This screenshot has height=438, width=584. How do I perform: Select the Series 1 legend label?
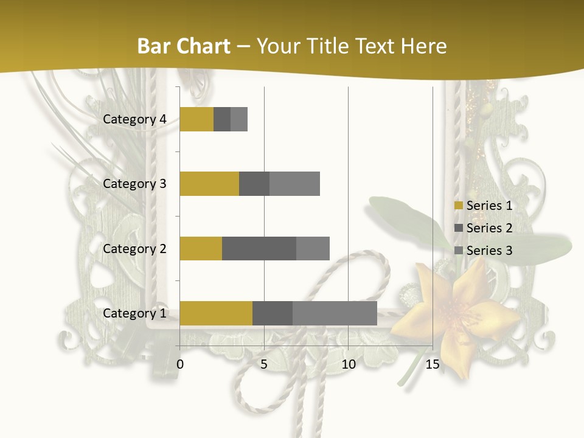(489, 205)
